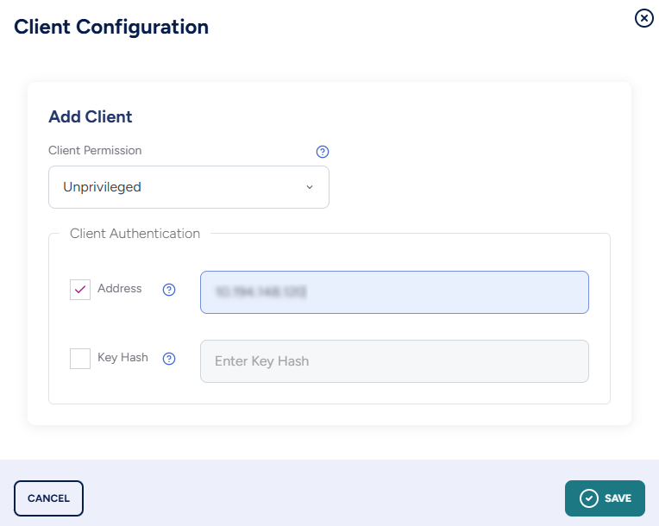
Task: Select the Client Configuration title
Action: pyautogui.click(x=111, y=27)
